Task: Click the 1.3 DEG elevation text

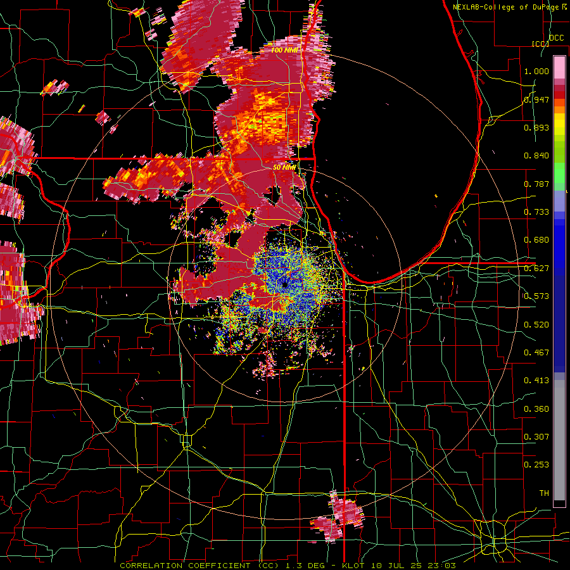Action: pyautogui.click(x=304, y=566)
